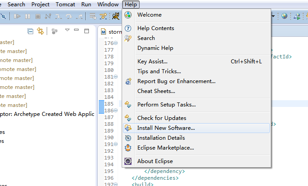Click the Perform Setup Tasks icon

pos(128,104)
